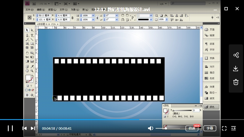Click the Swap Fill and Stroke arrow
Image resolution: width=244 pixels, height=137 pixels.
coord(33,76)
